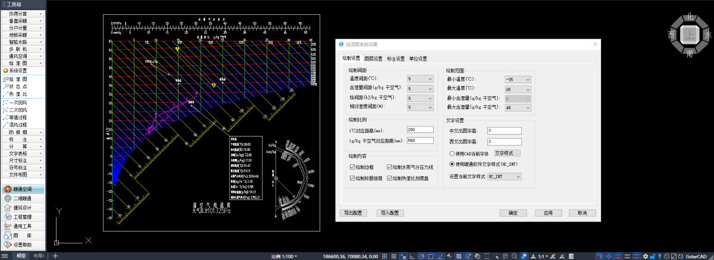This screenshot has height=260, width=714.
Task: Switch to 模型 model tab
Action: point(21,256)
